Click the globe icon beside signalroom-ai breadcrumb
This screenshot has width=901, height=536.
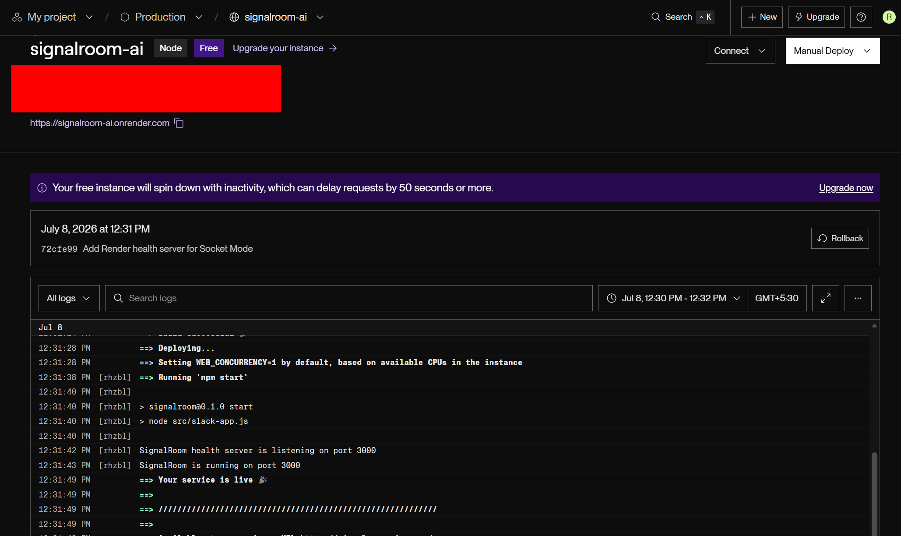click(x=234, y=17)
